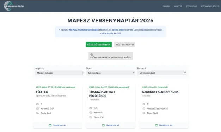
Task: Click the date '2025. július 24-27. (Csütörtök-vasárnap)'
Action: pyautogui.click(x=109, y=87)
